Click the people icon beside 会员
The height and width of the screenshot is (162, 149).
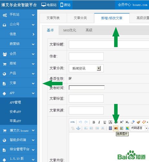tap(5, 54)
